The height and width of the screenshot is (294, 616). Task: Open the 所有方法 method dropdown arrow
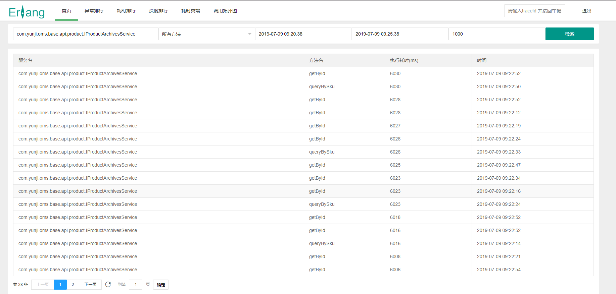pyautogui.click(x=249, y=34)
